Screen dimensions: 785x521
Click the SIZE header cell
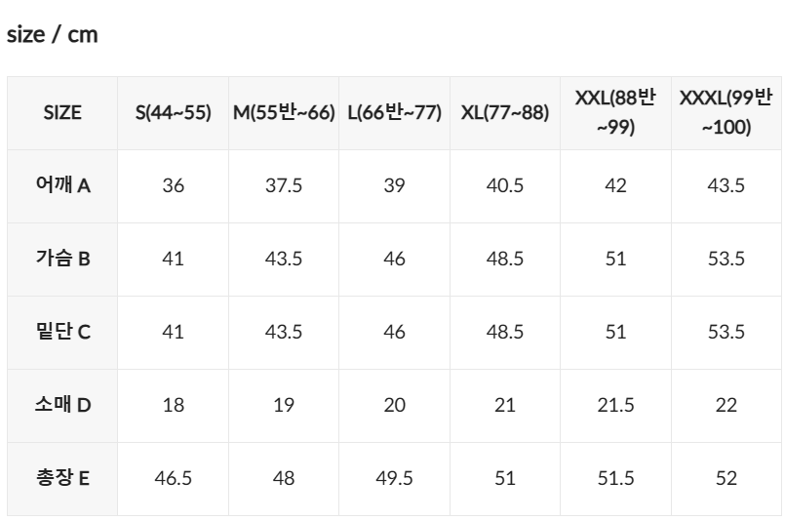[62, 113]
